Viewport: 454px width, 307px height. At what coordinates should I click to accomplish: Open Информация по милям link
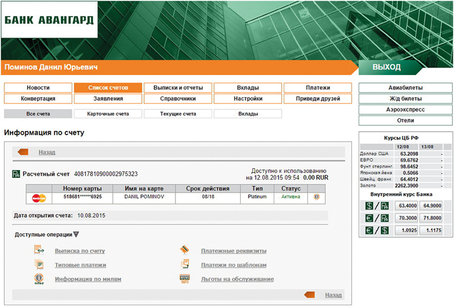point(88,279)
